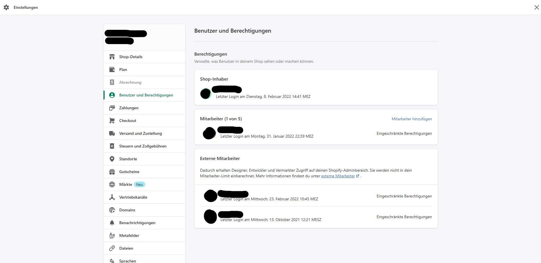
Task: Select Metafelder in the settings sidebar
Action: click(x=129, y=235)
